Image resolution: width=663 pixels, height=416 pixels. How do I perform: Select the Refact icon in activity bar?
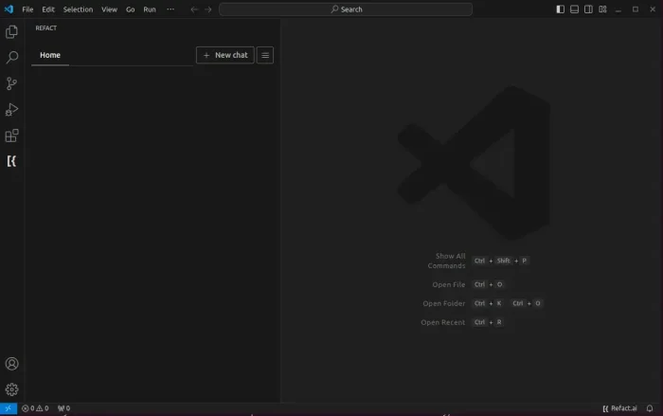coord(11,161)
